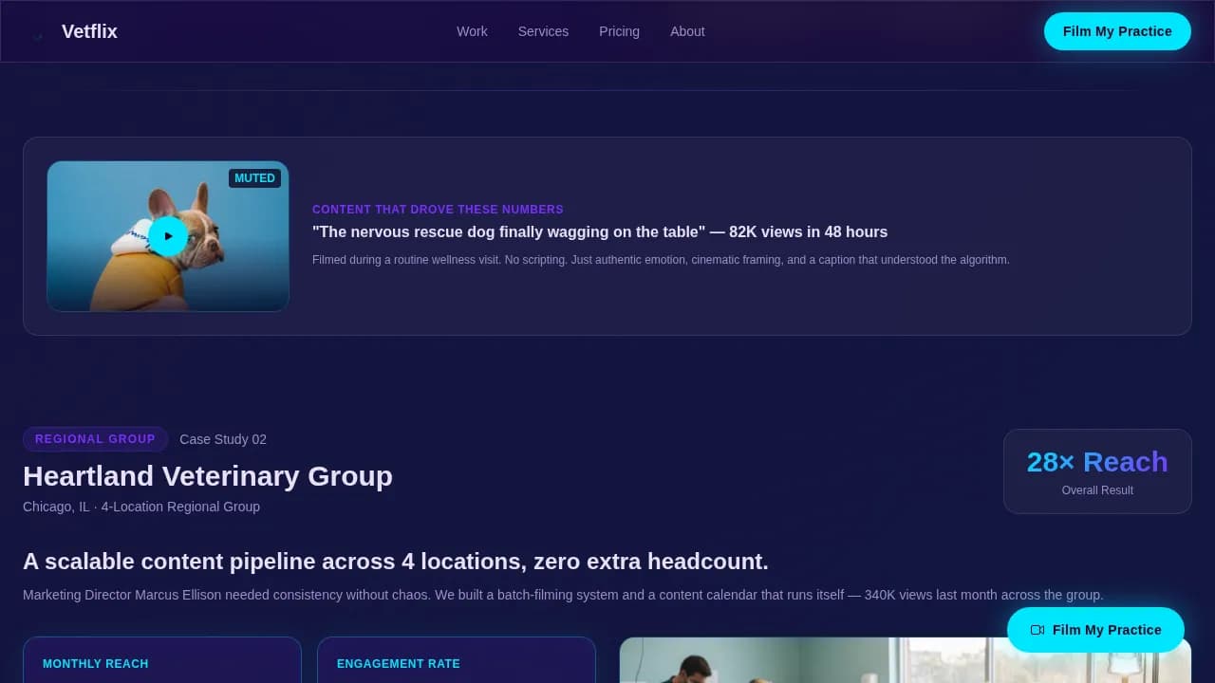The image size is (1215, 683).
Task: Click the Case Study 02 label
Action: (x=223, y=439)
